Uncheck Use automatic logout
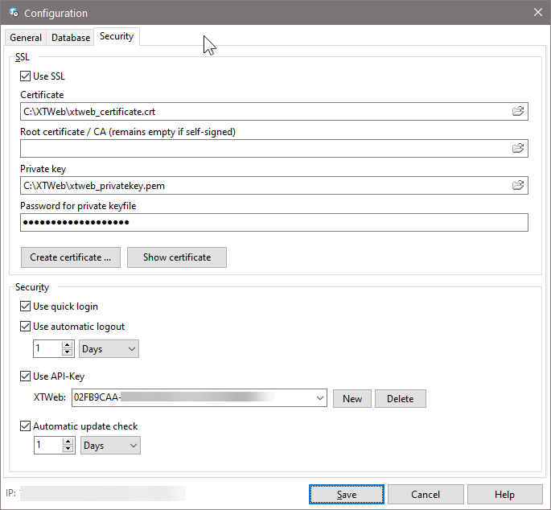Viewport: 551px width, 510px height. point(26,327)
